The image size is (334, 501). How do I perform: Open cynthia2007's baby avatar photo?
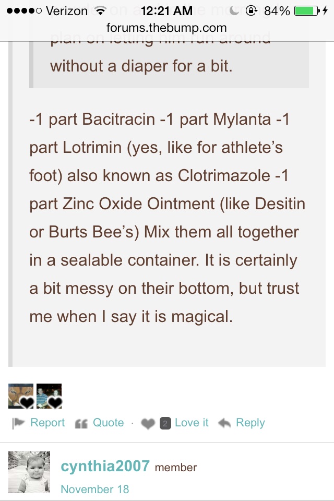pyautogui.click(x=29, y=472)
